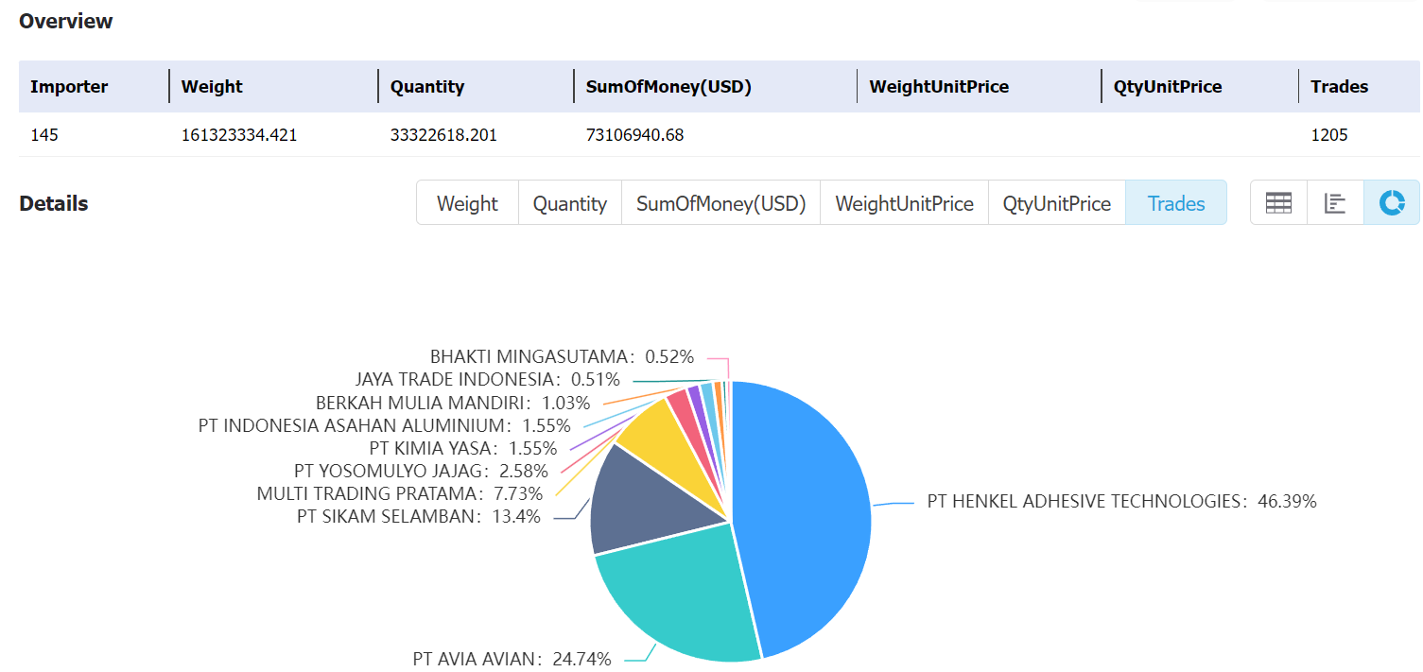Click the BERKAH MULIA MANDIRI 1.03% label
Image resolution: width=1423 pixels, height=672 pixels.
[453, 403]
